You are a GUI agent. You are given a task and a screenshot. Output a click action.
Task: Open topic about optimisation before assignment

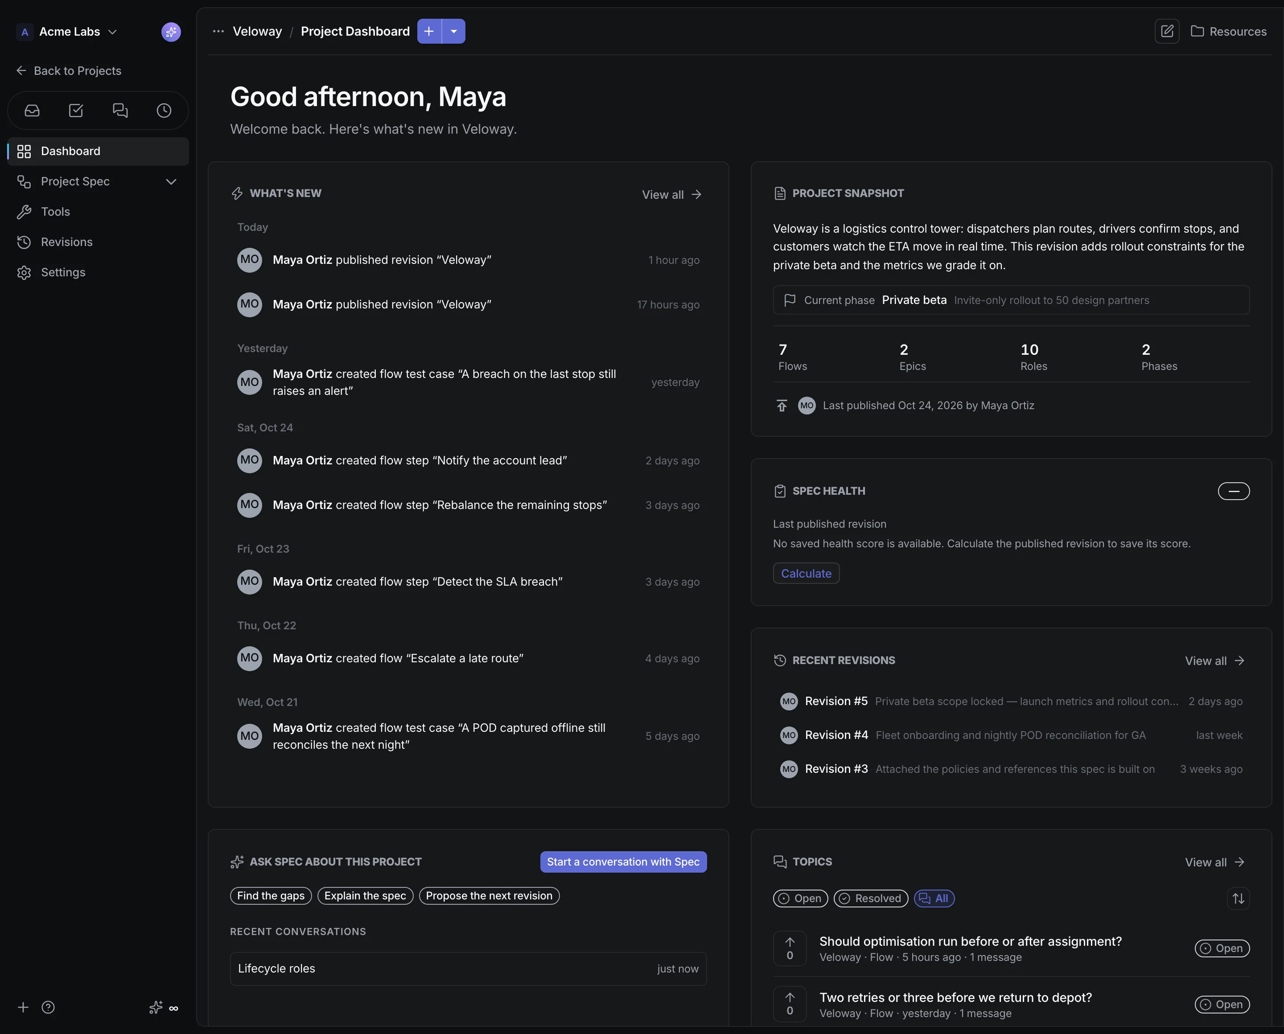970,942
